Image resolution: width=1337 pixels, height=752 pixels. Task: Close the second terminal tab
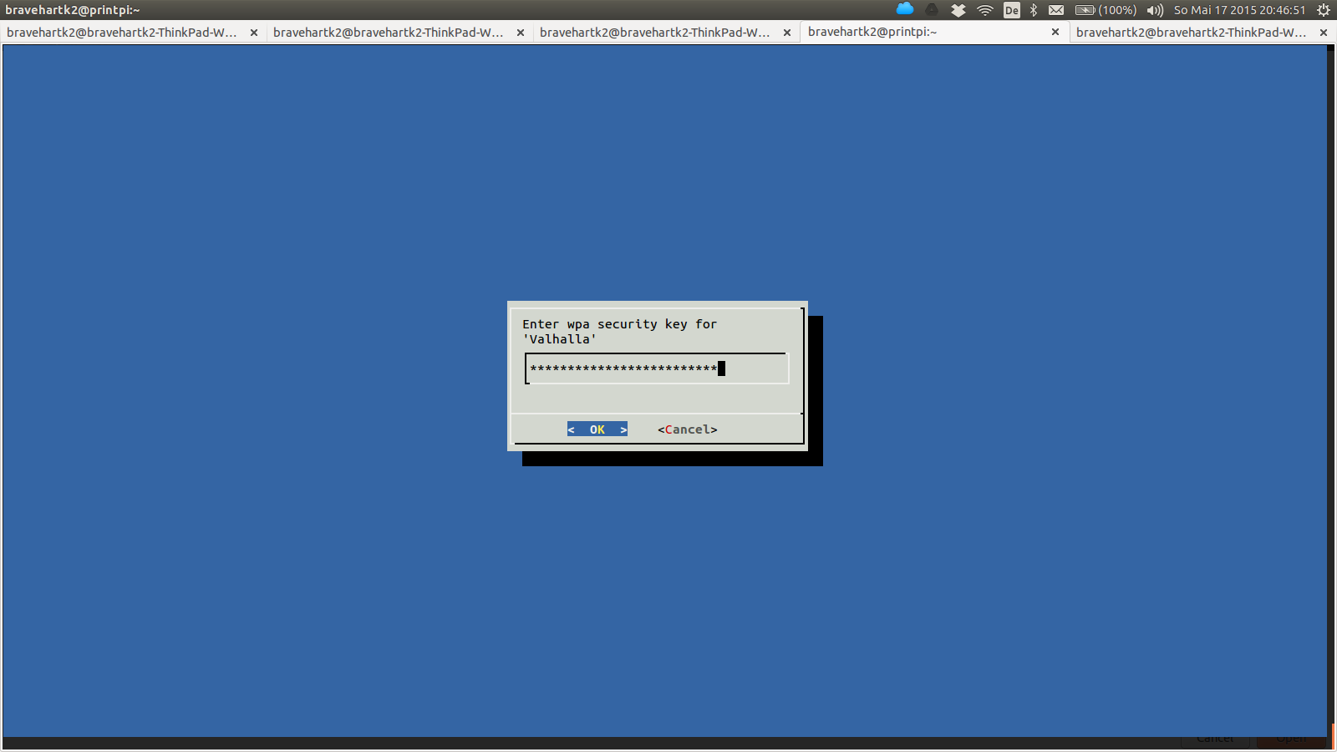(521, 33)
